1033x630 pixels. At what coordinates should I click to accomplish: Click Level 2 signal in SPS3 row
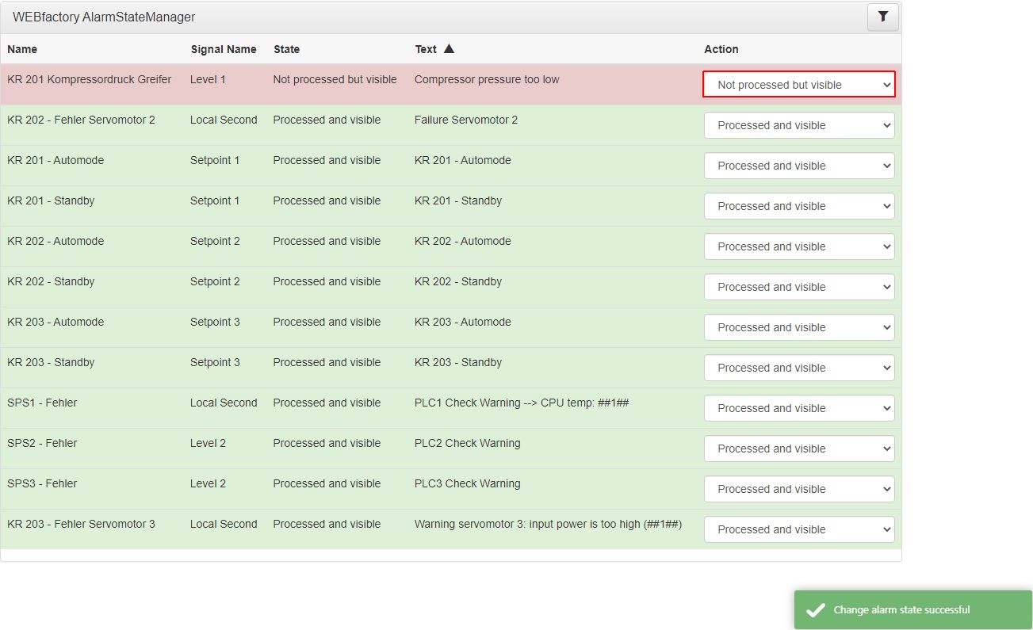coord(208,483)
